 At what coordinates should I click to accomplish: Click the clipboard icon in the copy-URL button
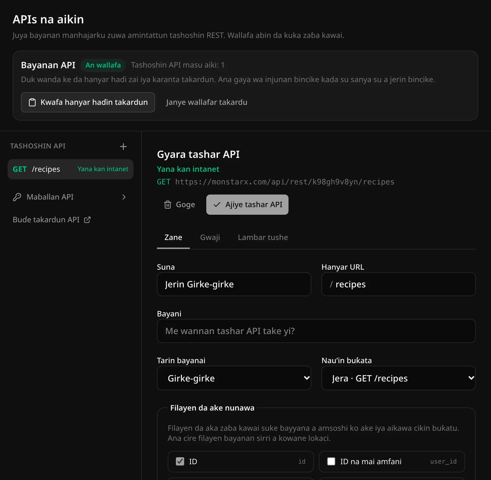pyautogui.click(x=32, y=102)
